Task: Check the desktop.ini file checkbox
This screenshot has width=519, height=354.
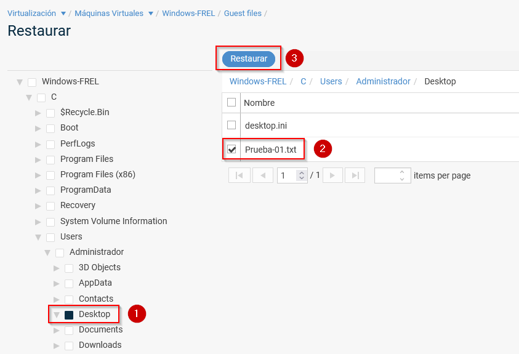Action: pyautogui.click(x=231, y=125)
